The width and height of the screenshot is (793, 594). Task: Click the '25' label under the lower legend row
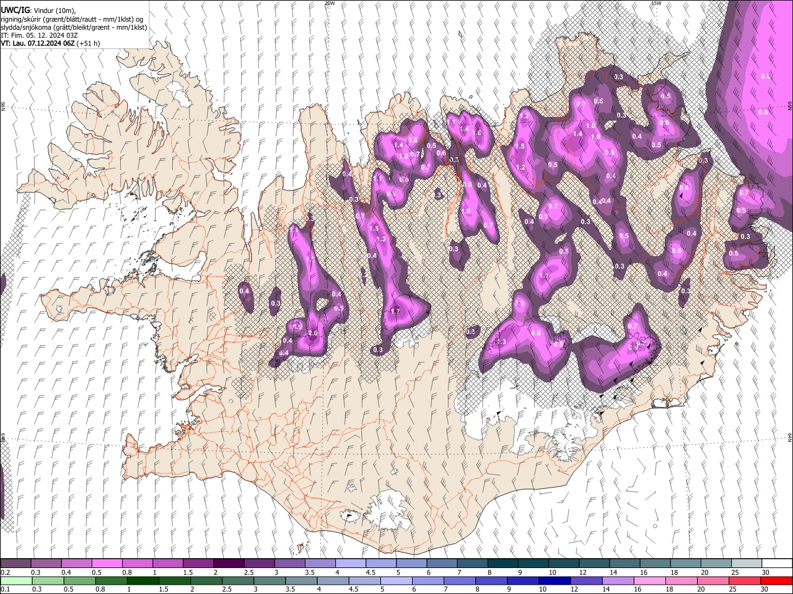(x=732, y=590)
